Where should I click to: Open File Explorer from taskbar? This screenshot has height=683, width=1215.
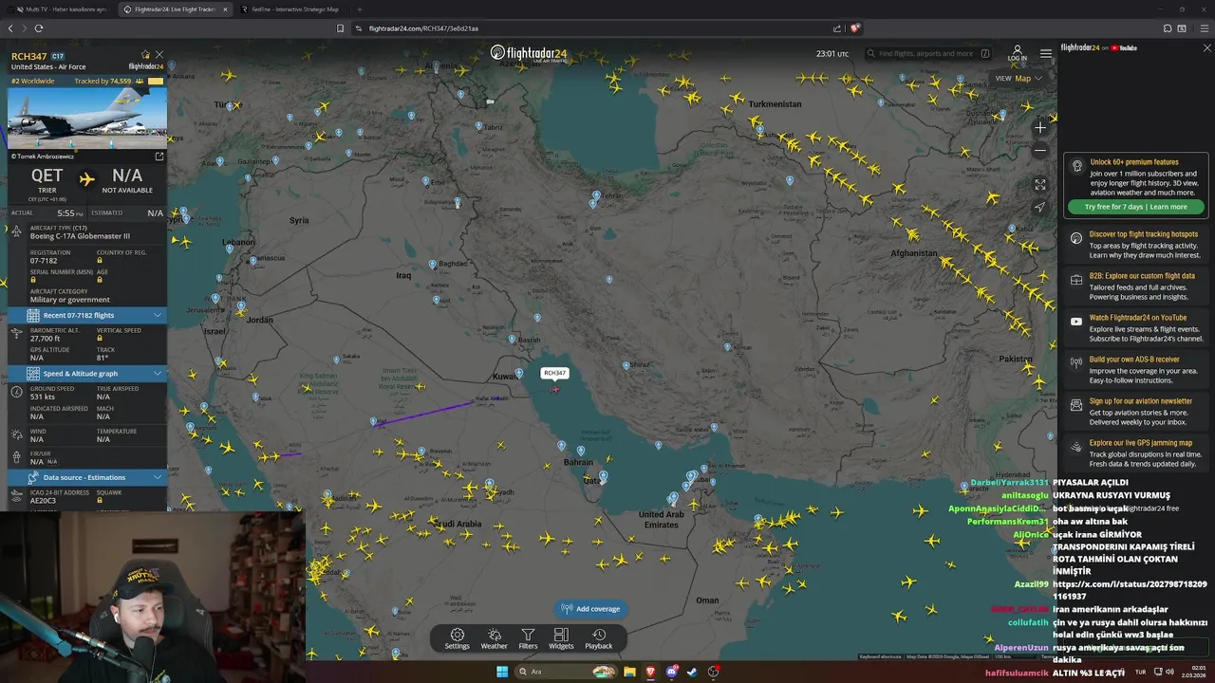(628, 672)
